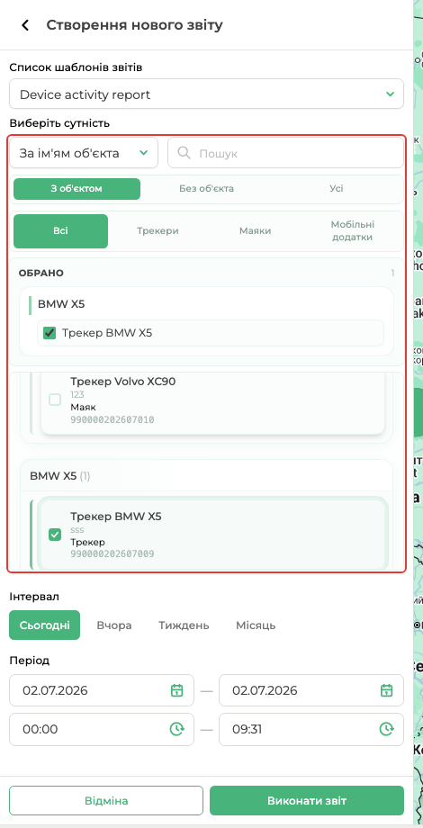Image resolution: width=423 pixels, height=828 pixels.
Task: Click the Виконати звіт button
Action: point(307,800)
